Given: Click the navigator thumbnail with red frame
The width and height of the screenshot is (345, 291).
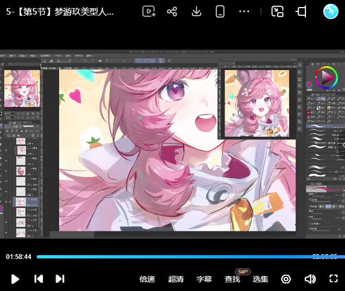Looking at the screenshot, I should (x=22, y=88).
